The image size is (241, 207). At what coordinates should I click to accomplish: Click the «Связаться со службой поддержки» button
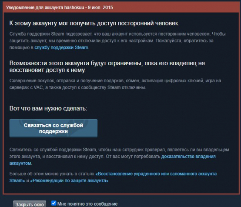click(x=54, y=128)
